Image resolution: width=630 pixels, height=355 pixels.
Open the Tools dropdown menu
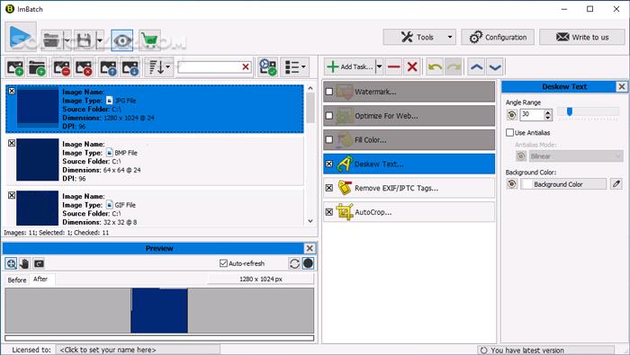click(x=419, y=38)
